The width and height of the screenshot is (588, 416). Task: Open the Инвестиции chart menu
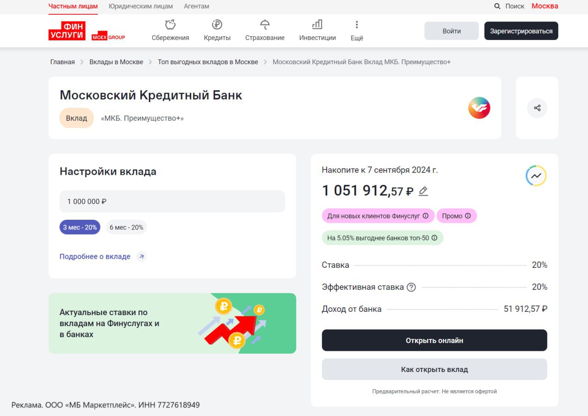tap(317, 30)
